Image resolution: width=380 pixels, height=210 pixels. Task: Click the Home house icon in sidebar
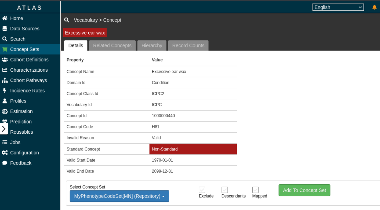tap(4, 18)
